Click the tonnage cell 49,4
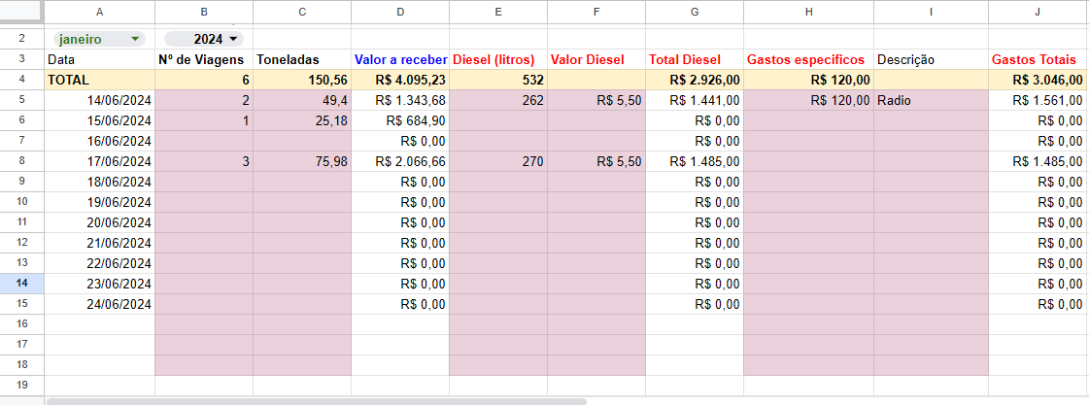 [302, 100]
